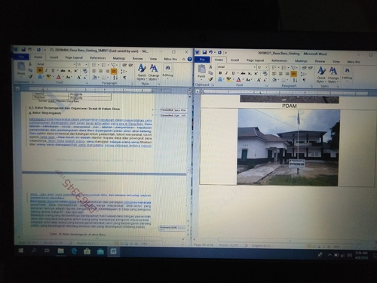The width and height of the screenshot is (377, 283).
Task: Open Microsoft Edge from the taskbar
Action: coord(74,251)
